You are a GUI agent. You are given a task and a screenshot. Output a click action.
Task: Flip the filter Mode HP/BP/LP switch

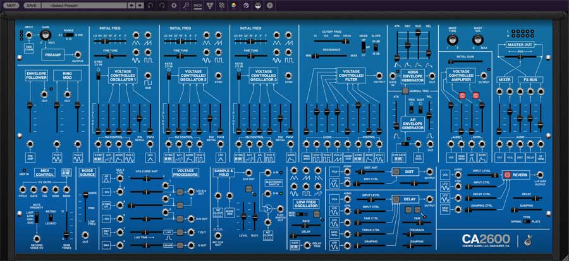click(x=362, y=47)
